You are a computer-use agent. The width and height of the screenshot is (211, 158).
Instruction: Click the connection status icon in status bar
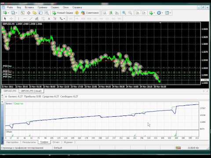[x=178, y=148]
